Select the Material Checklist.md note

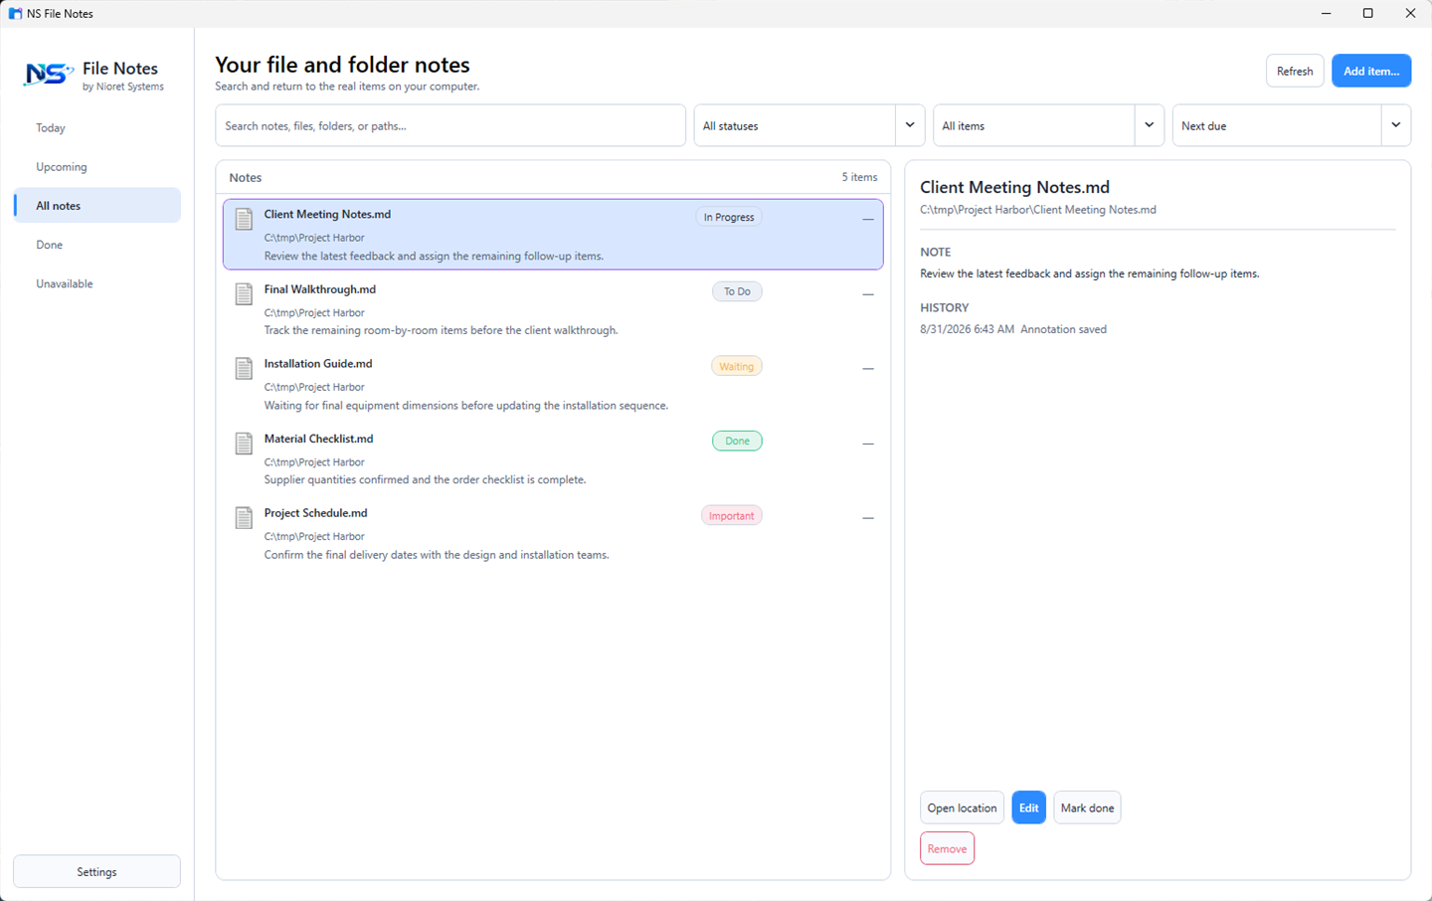[553, 458]
